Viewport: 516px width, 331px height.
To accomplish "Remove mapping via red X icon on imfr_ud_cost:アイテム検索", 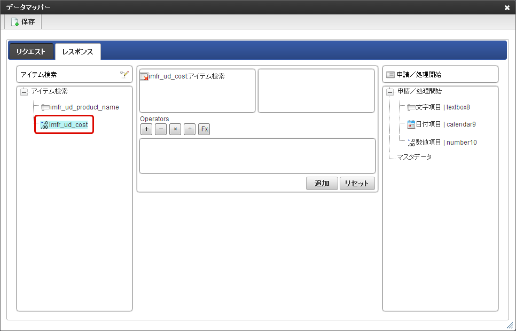I will click(144, 77).
